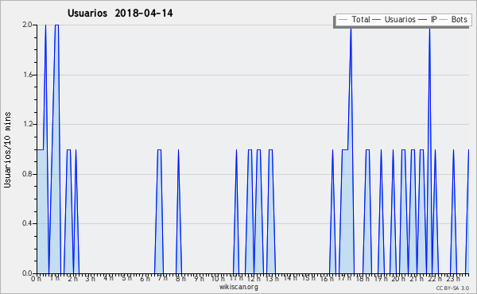Click the chart title Usuarios 2018-04-14
Viewport: 477px width, 294px height.
point(120,13)
